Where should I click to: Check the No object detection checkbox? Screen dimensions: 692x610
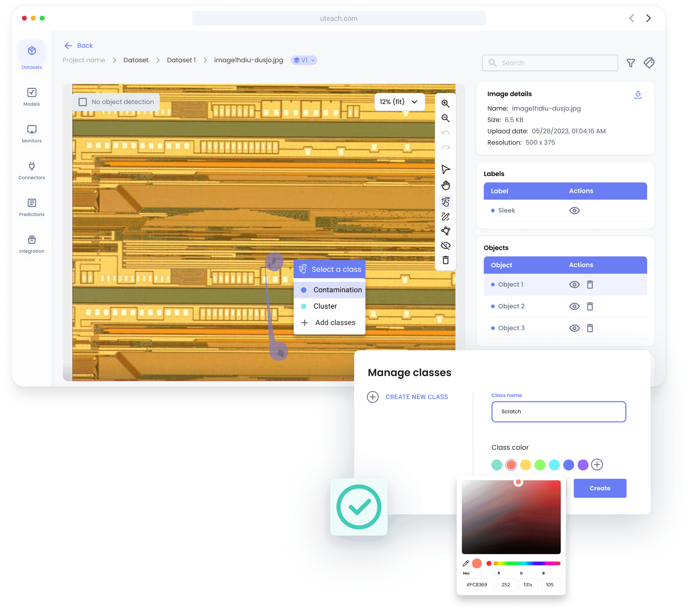[x=83, y=102]
